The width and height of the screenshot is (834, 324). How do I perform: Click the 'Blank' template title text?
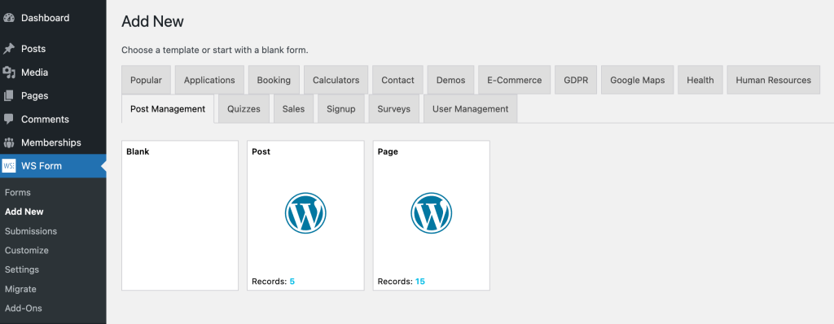tap(138, 151)
